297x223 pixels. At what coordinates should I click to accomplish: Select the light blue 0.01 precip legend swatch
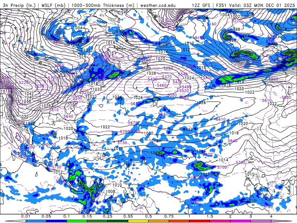point(36,221)
